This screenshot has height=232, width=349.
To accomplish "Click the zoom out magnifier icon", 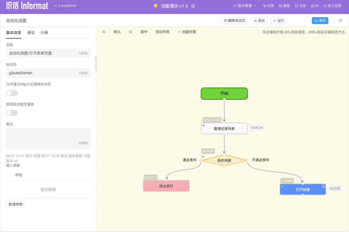I will pyautogui.click(x=131, y=32).
